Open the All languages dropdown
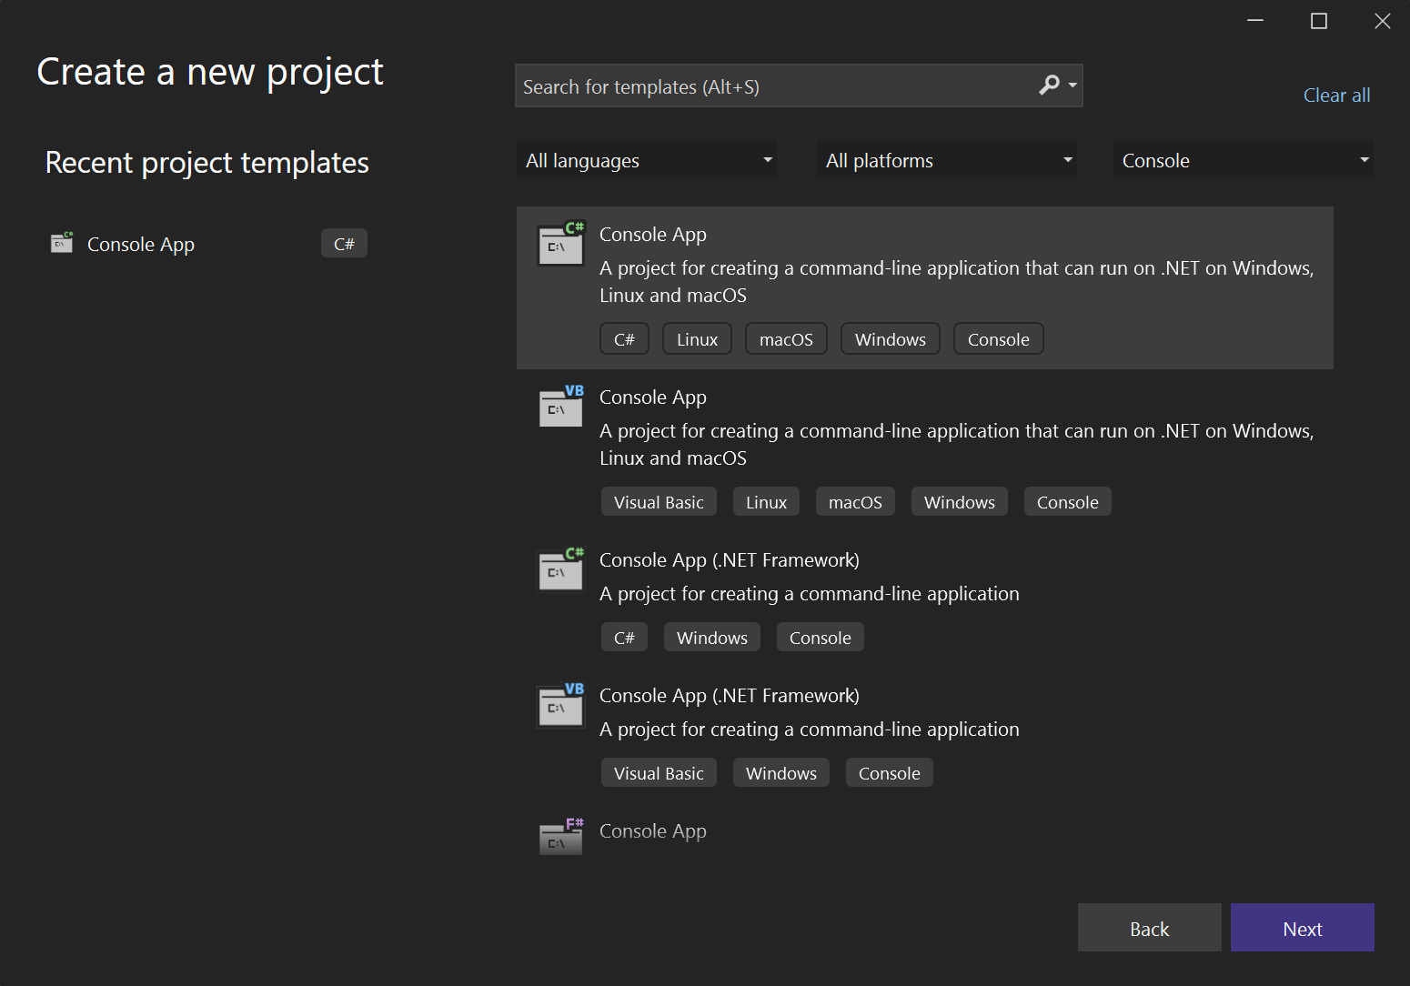 click(647, 159)
